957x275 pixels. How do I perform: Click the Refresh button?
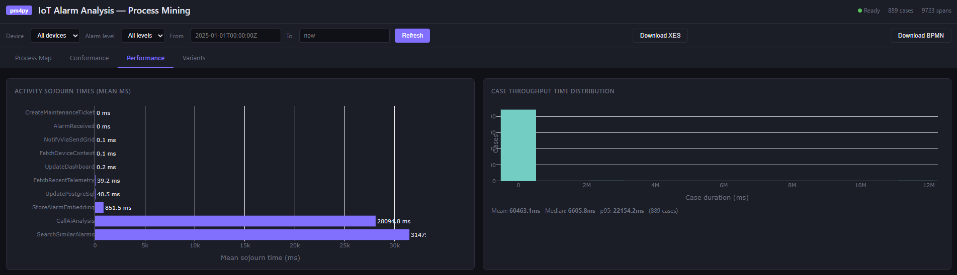pyautogui.click(x=412, y=36)
